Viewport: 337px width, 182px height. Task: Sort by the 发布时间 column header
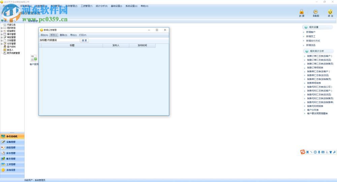pyautogui.click(x=142, y=45)
